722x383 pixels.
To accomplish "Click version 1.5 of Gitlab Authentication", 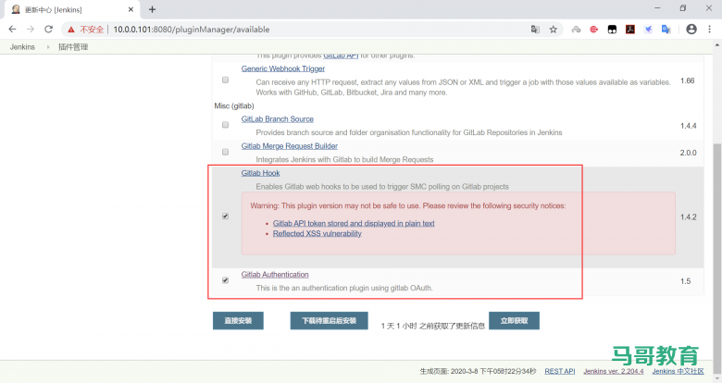I will coord(685,281).
